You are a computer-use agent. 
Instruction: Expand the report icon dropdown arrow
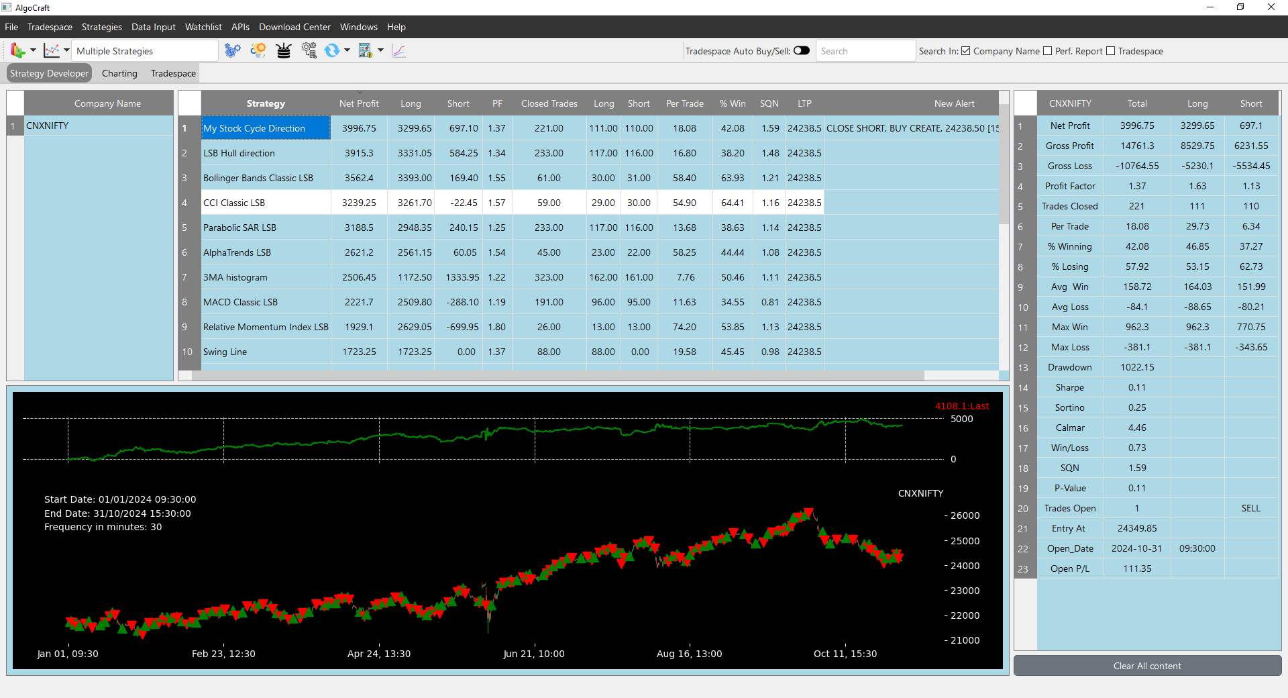[x=380, y=50]
